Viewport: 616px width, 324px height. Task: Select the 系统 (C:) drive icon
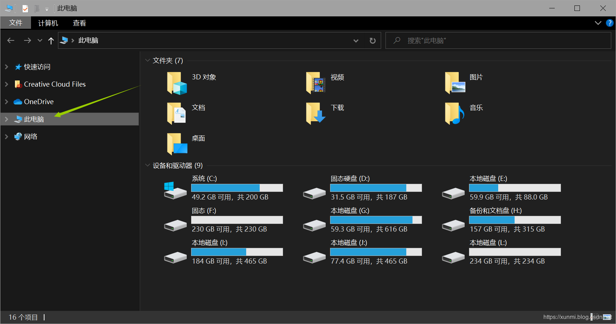point(175,191)
